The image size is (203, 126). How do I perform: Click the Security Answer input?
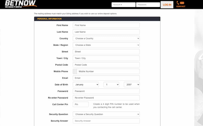[x=106, y=121]
